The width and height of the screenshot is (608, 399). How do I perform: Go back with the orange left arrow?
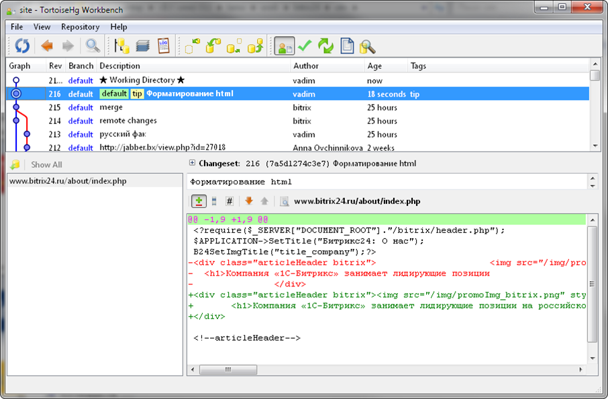coord(47,46)
